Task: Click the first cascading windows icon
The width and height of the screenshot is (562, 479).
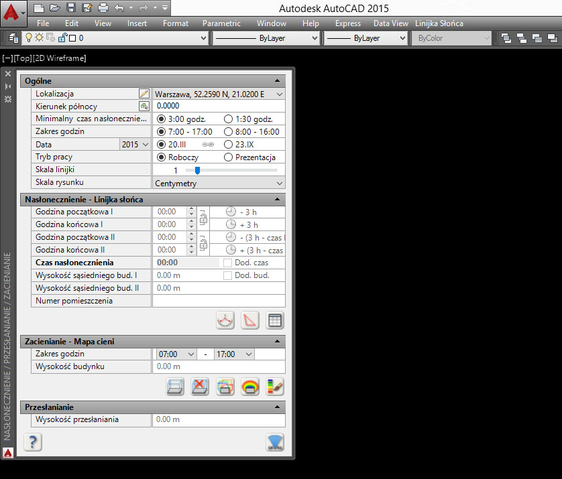Action: click(x=506, y=38)
